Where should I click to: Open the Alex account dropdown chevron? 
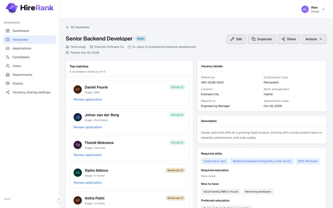pos(324,9)
